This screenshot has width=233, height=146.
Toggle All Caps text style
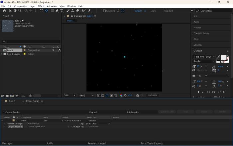pyautogui.click(x=209, y=92)
